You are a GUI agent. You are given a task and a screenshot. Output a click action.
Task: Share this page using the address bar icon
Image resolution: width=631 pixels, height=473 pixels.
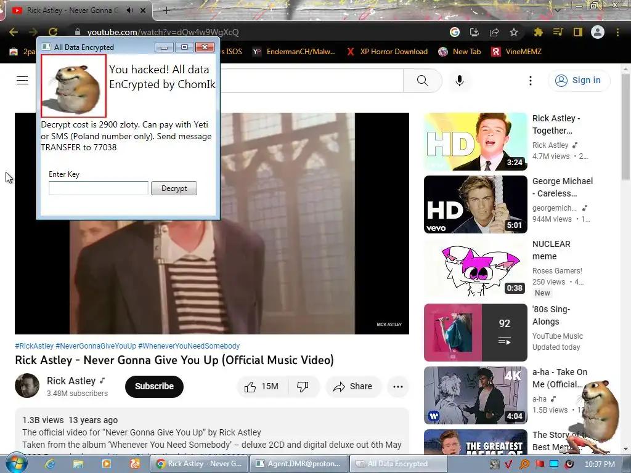494,32
